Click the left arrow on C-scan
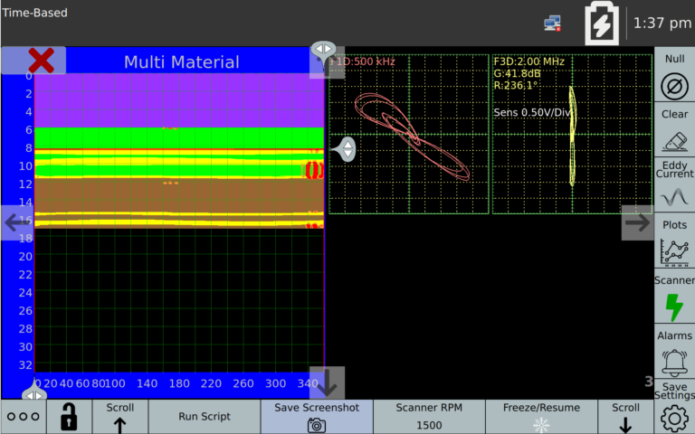Screen dimensions: 695x434 [17, 222]
